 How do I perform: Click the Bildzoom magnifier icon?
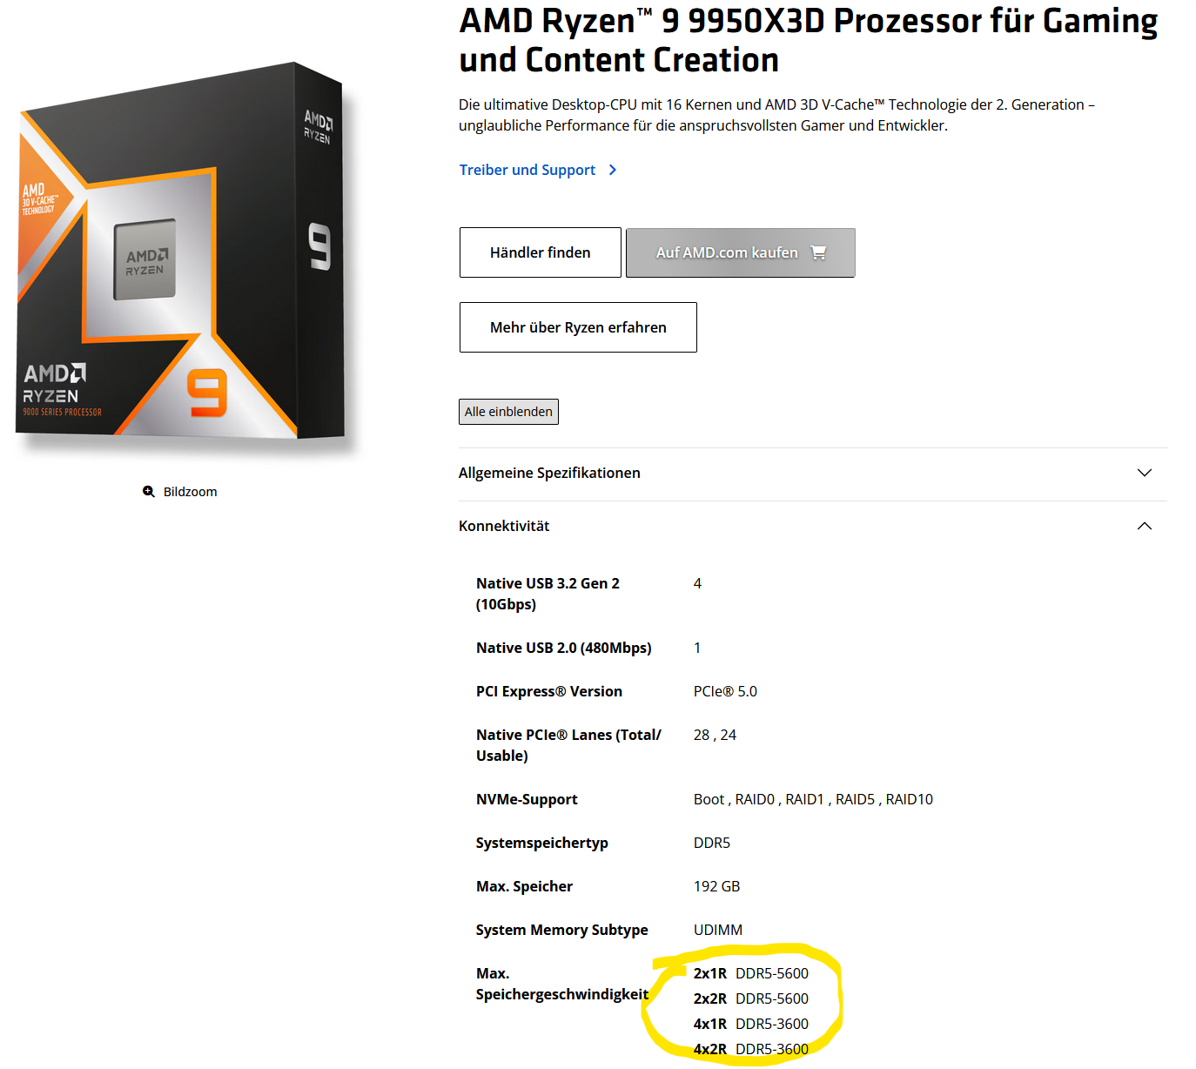click(x=149, y=492)
